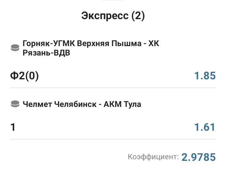Select the Рязань-ВДВ team name
The height and width of the screenshot is (174, 226).
(46, 53)
